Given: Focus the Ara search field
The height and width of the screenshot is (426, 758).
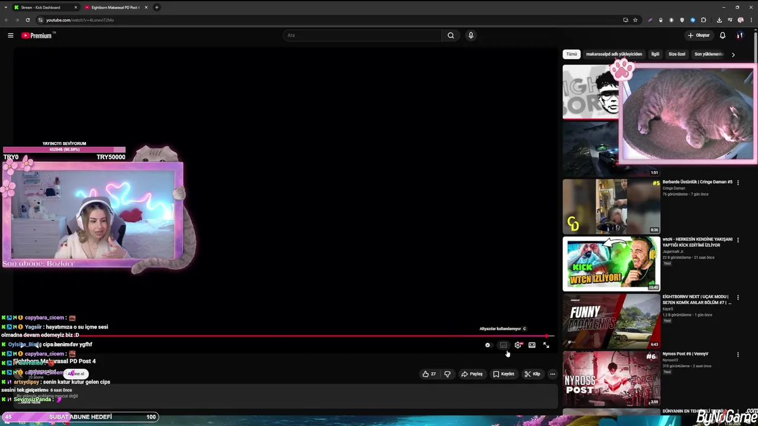Looking at the screenshot, I should click(x=362, y=35).
